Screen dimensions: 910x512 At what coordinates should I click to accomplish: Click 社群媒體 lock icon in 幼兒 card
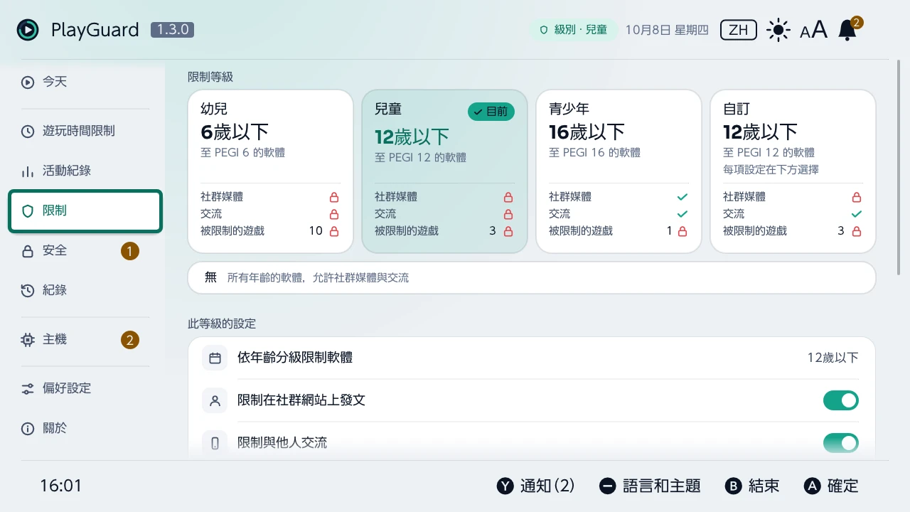pos(334,197)
